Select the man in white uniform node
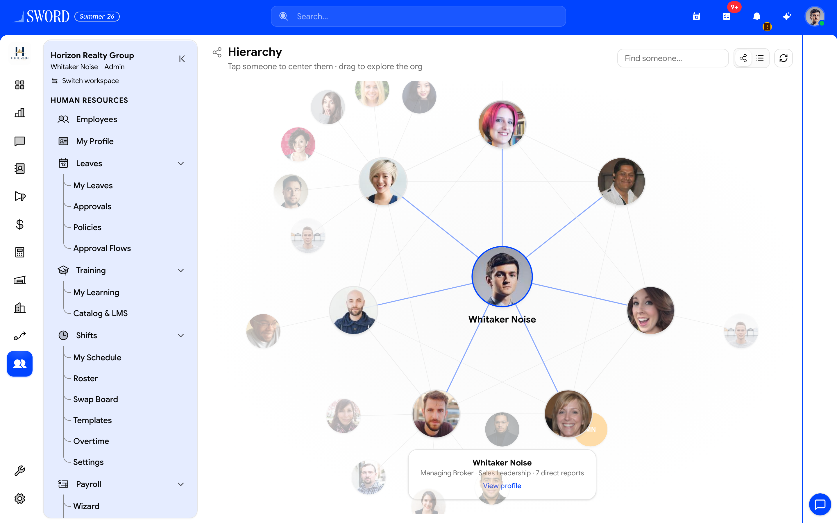Screen dimensions: 837x523 (x=621, y=181)
